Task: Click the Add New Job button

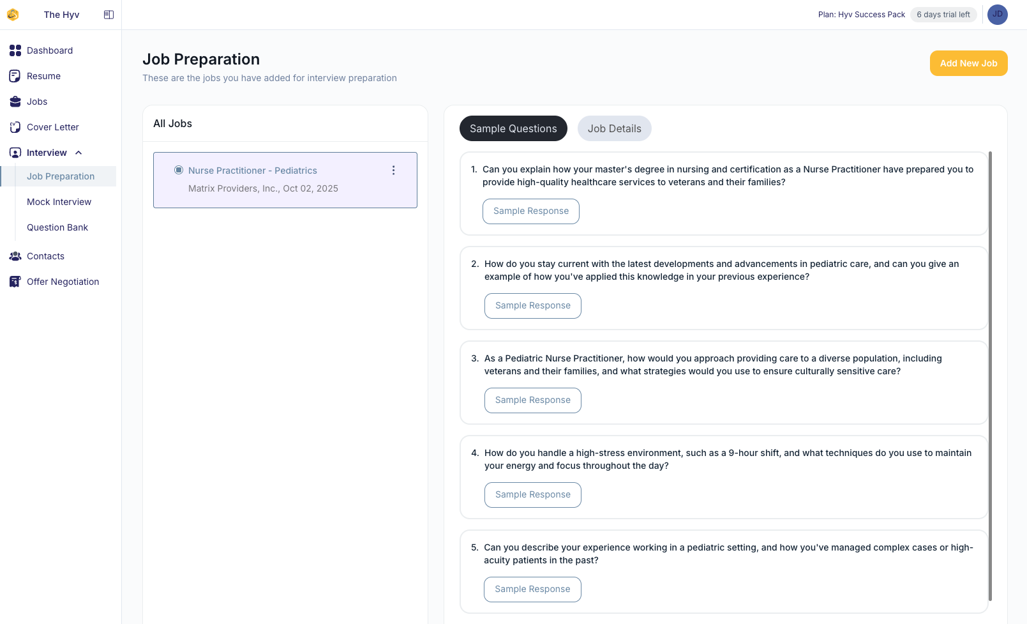Action: click(x=968, y=63)
